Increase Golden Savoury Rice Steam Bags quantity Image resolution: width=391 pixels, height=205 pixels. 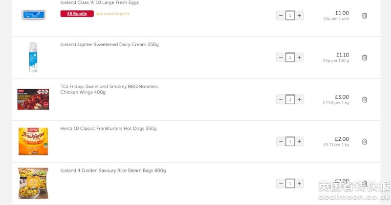pos(299,184)
